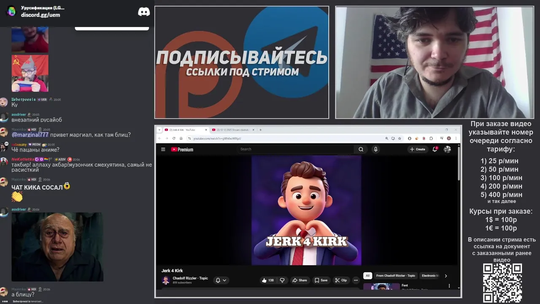This screenshot has width=540, height=304.
Task: Click the Jerk 4 Kirk video player
Action: (306, 210)
